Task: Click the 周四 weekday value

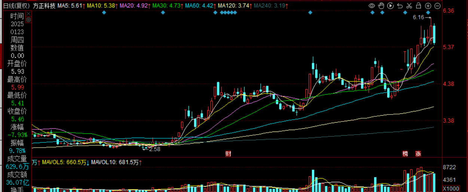Action: click(x=17, y=40)
